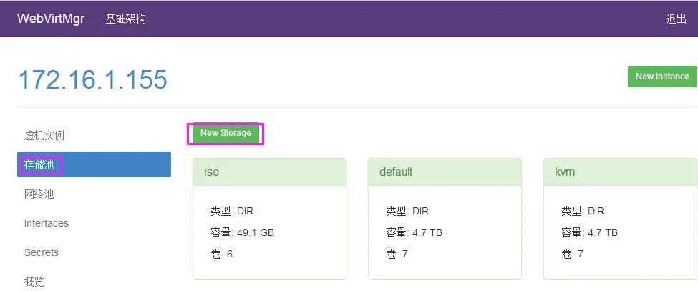Image resolution: width=698 pixels, height=291 pixels.
Task: Open the default storage pool
Action: (396, 172)
